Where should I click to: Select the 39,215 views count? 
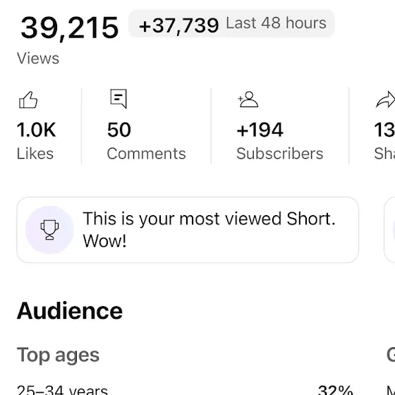pos(70,28)
